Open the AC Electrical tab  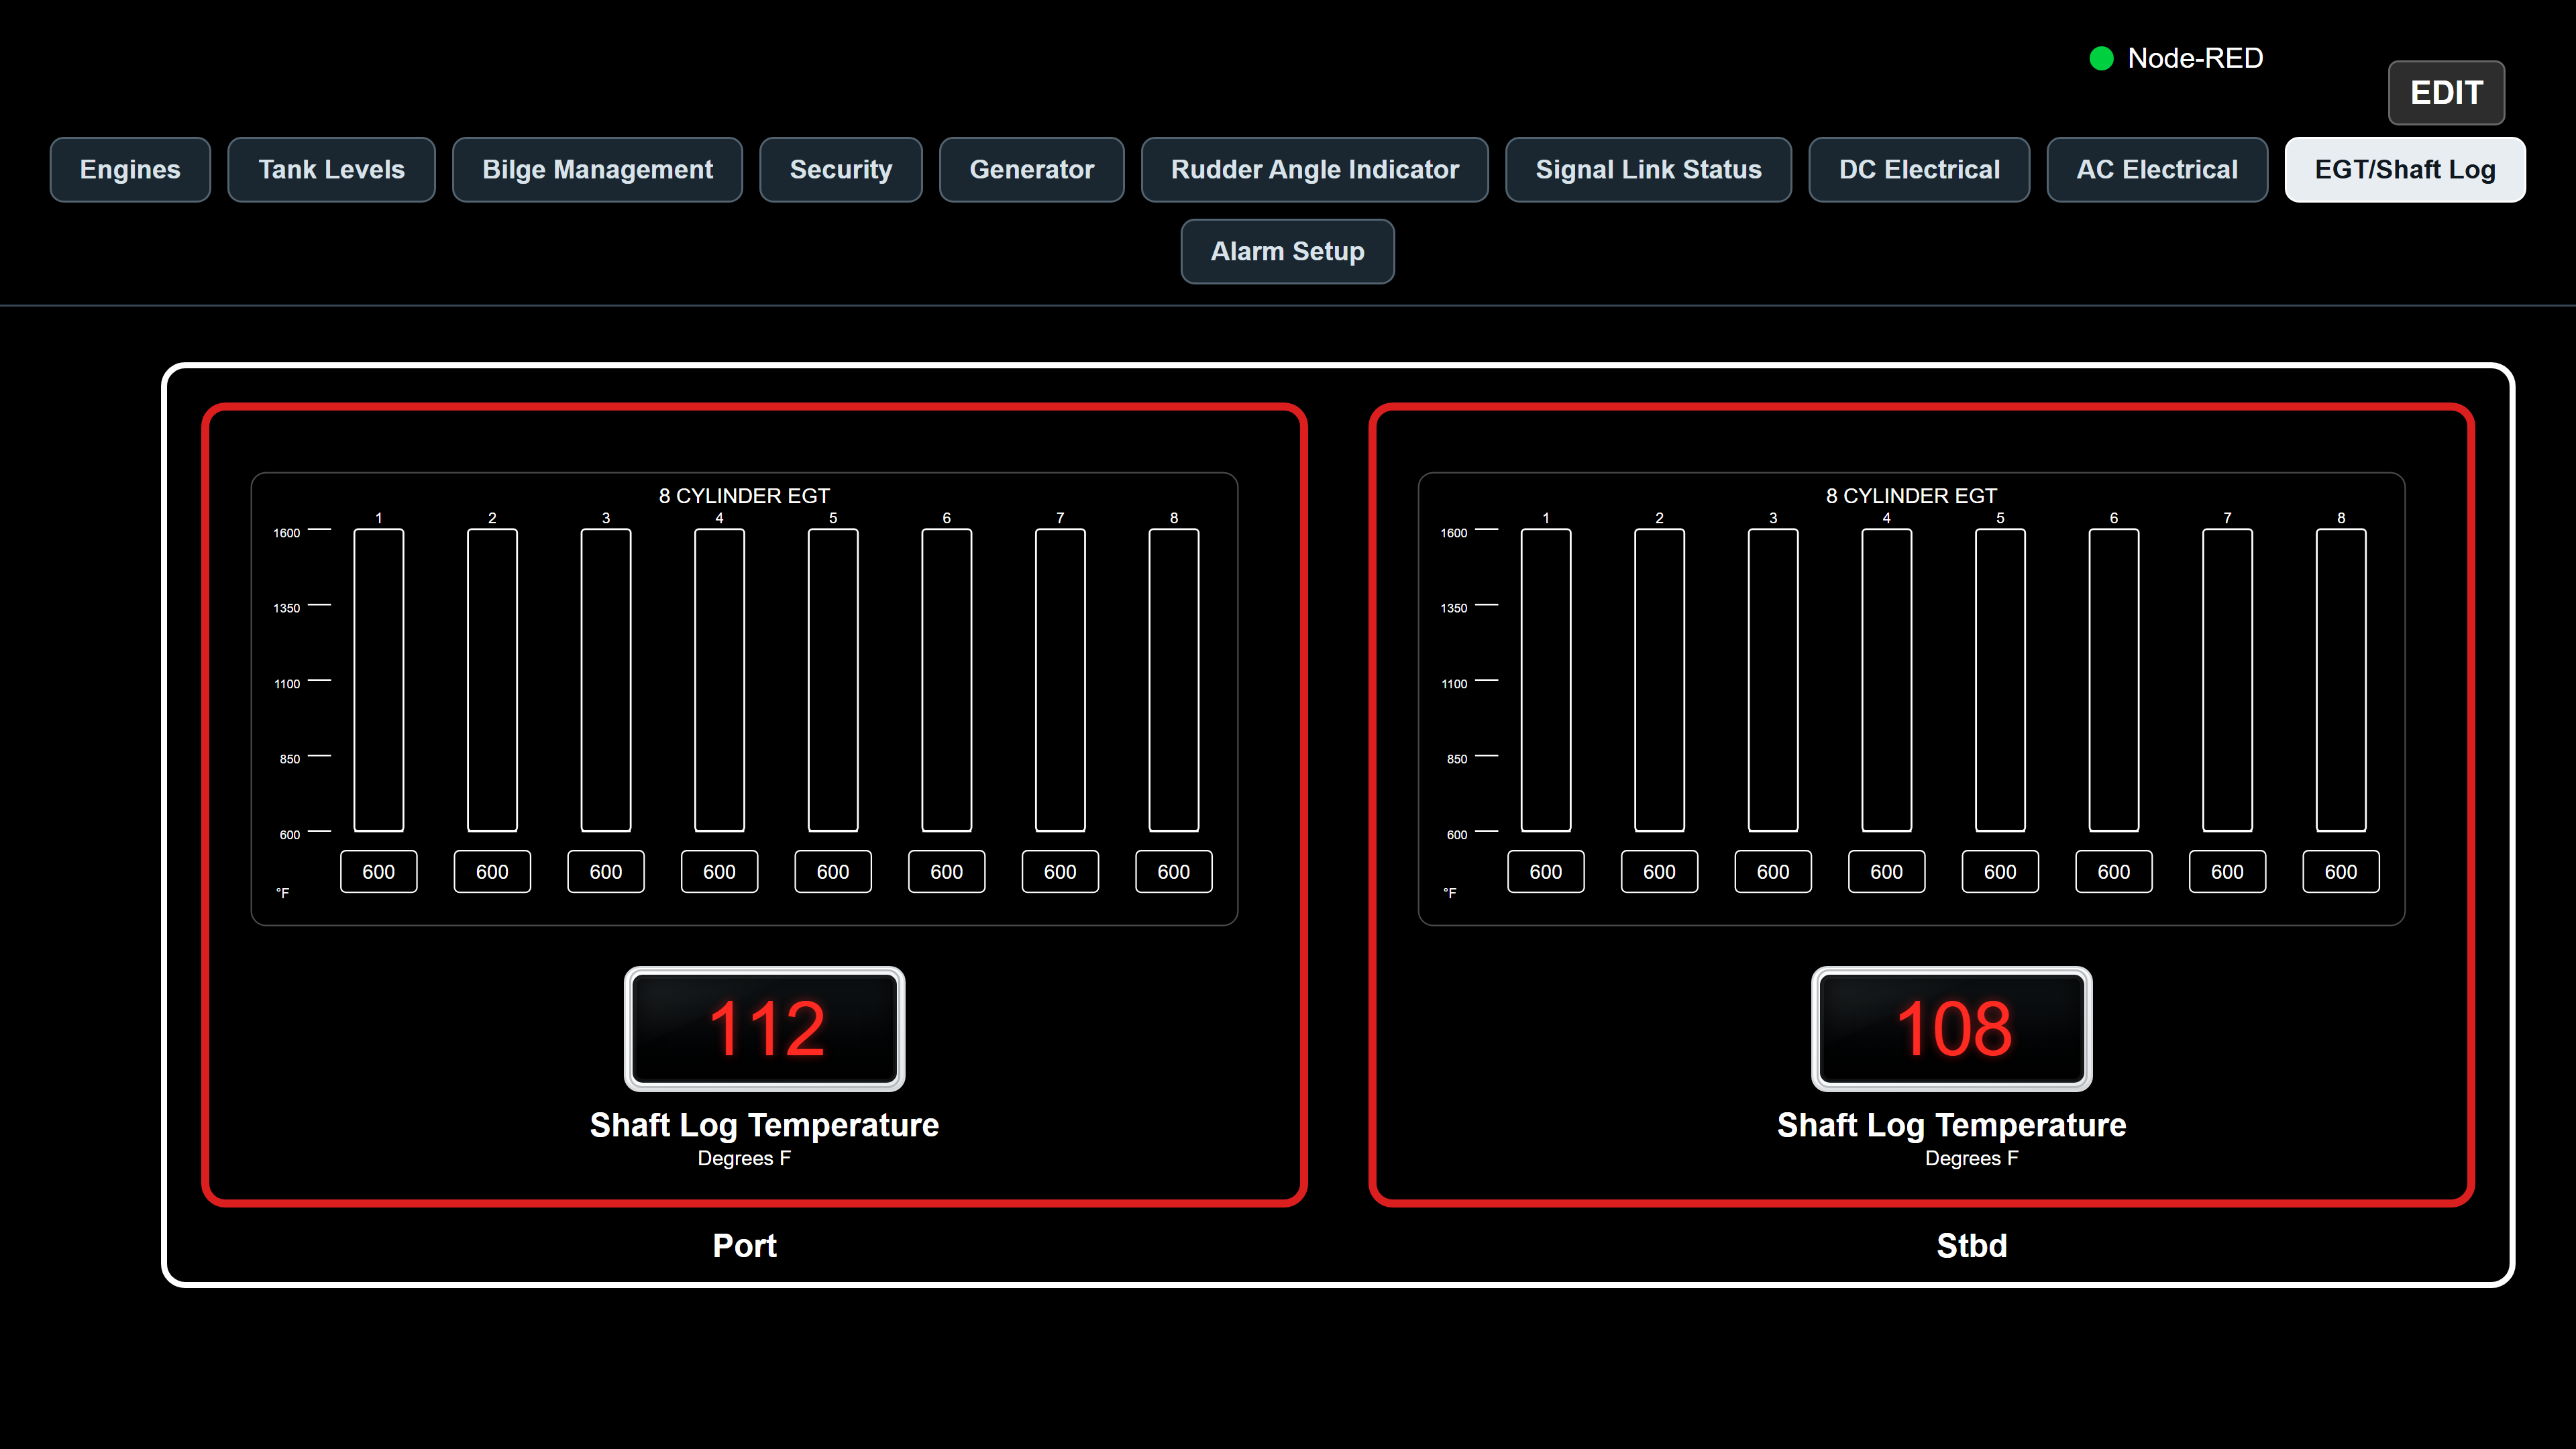click(x=2157, y=170)
